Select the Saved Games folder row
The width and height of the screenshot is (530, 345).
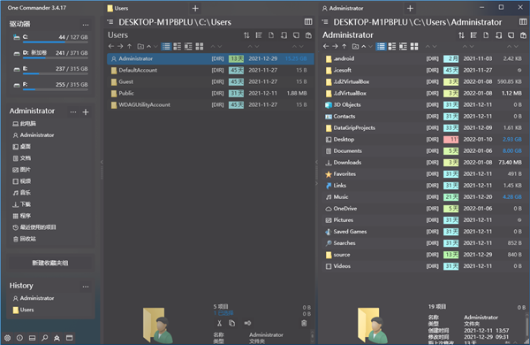point(424,232)
